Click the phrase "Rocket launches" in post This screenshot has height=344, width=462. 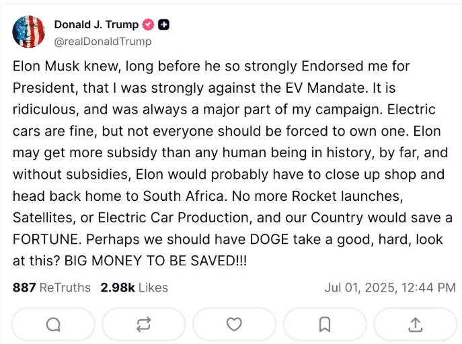347,196
